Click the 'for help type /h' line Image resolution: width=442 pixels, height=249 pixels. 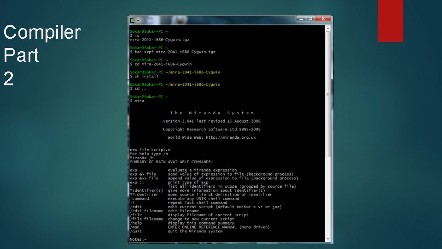click(x=149, y=154)
